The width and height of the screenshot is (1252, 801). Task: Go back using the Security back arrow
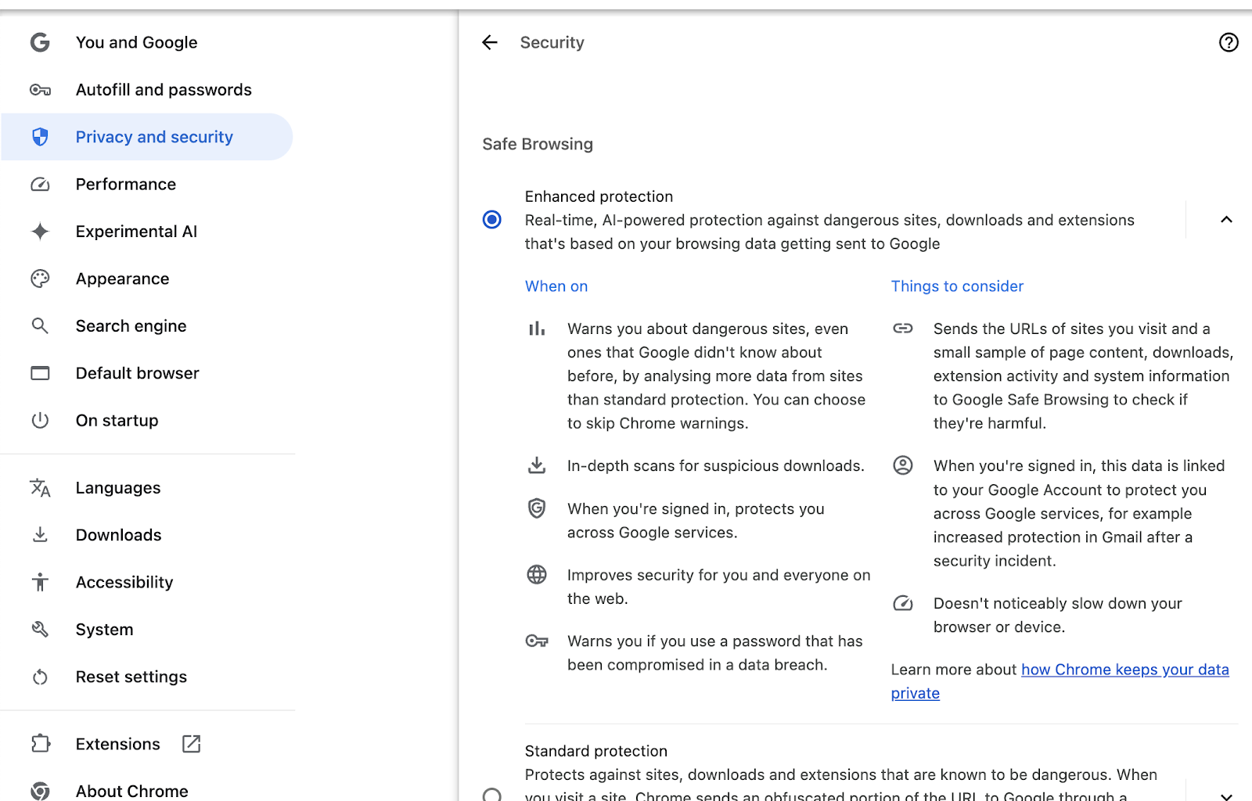[x=490, y=42]
